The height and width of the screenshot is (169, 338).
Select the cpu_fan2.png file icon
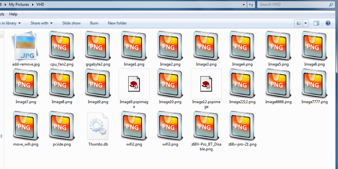point(62,46)
